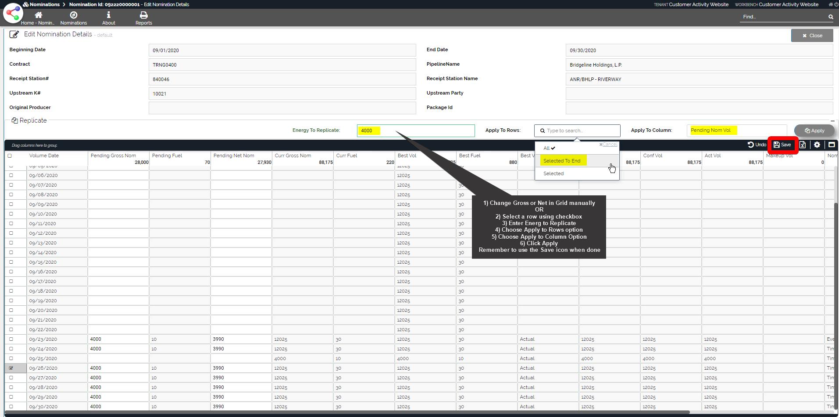The image size is (839, 417).
Task: Maximize grid with the fullscreen icon
Action: point(831,145)
